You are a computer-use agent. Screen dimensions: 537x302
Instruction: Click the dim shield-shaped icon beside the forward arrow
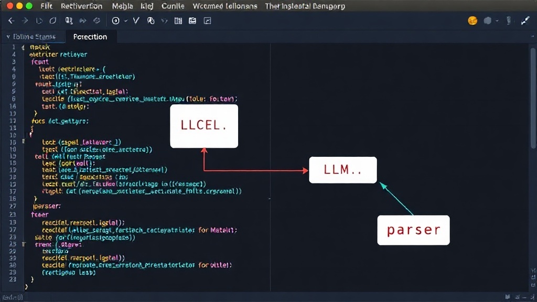click(39, 21)
